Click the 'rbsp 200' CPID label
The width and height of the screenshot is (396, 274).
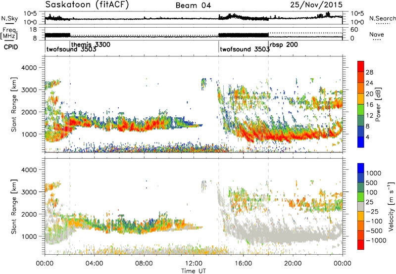[x=284, y=45]
